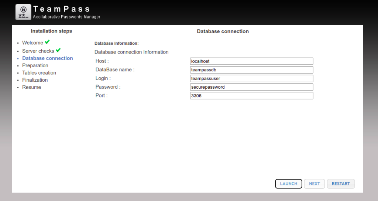Click the 'DataBase name :' label
Viewport: 378px width, 201px height.
(x=115, y=70)
